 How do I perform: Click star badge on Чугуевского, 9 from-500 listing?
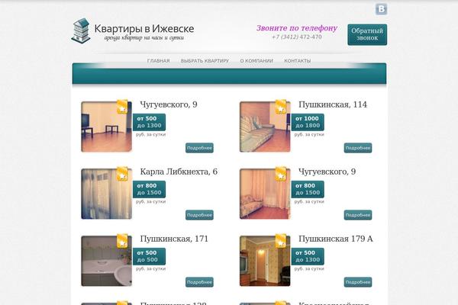122,107
